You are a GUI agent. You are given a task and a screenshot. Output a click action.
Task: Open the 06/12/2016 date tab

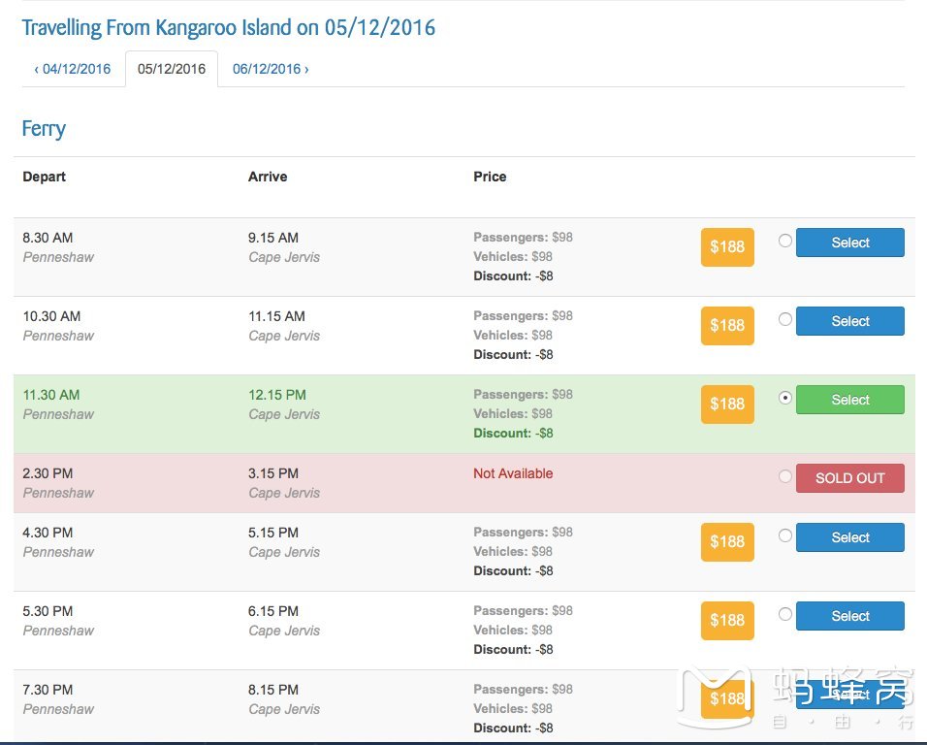tap(271, 69)
